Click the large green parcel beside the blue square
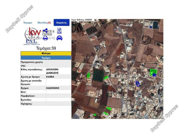184x138 pixels. [x=152, y=71]
